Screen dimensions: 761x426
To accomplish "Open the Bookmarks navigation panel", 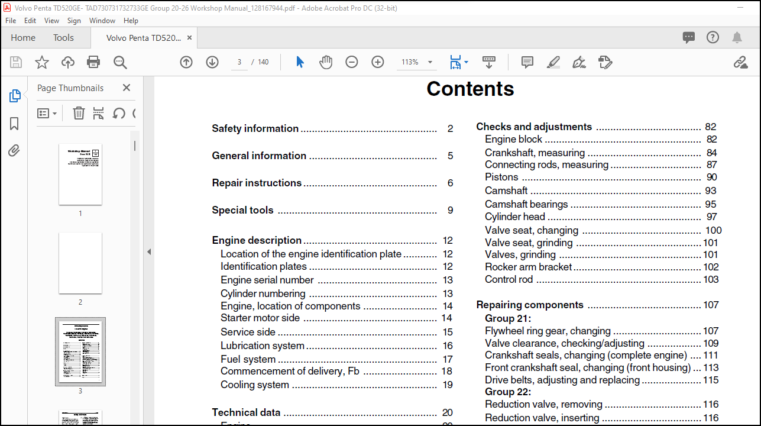I will (x=15, y=123).
